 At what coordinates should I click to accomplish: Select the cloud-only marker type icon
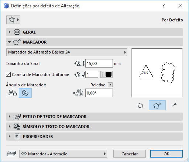coord(140,106)
